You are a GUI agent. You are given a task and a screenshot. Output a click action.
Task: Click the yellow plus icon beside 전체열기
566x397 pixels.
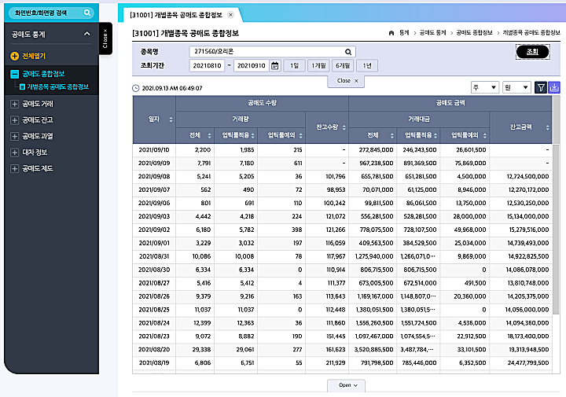[x=14, y=56]
